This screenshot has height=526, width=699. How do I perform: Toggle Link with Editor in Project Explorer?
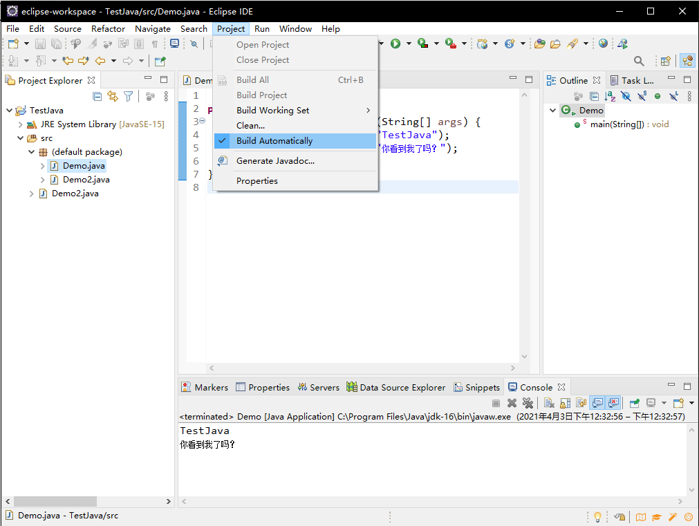click(113, 96)
